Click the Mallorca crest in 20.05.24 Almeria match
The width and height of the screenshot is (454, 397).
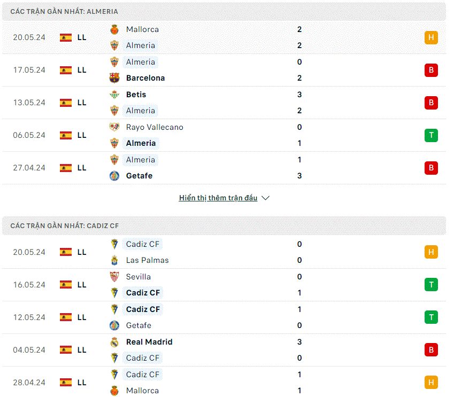[114, 29]
